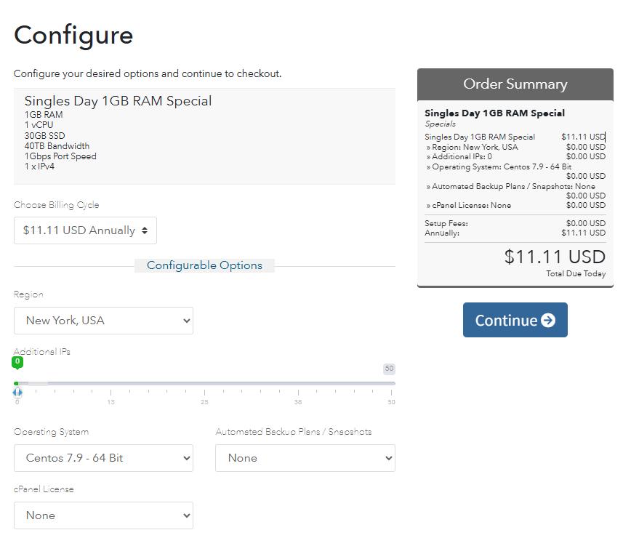The height and width of the screenshot is (538, 623).
Task: Click the $11.11 USD total due amount
Action: [x=555, y=257]
